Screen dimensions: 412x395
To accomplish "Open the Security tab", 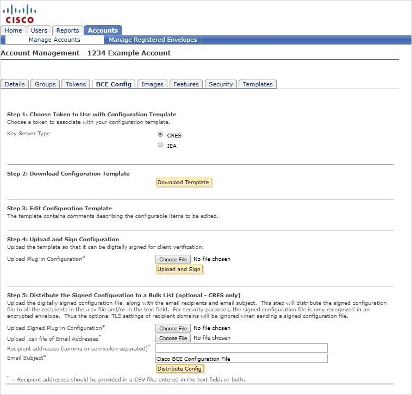I will [x=221, y=84].
